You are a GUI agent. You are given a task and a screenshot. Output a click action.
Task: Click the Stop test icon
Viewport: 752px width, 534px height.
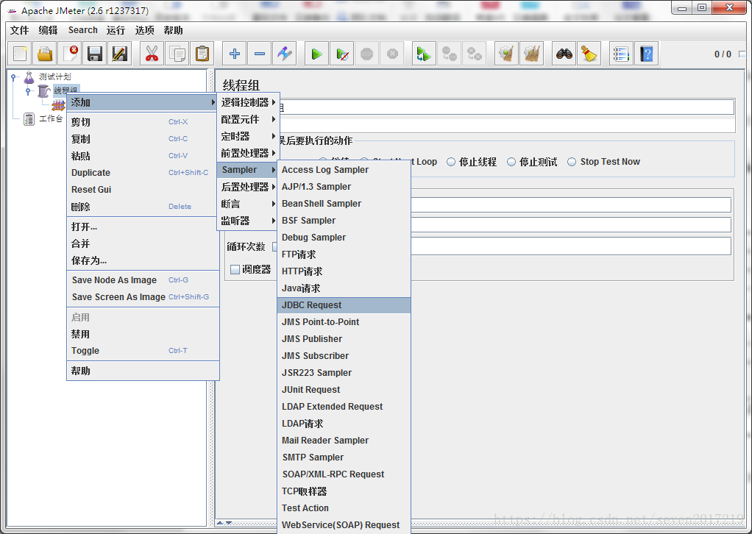click(367, 54)
